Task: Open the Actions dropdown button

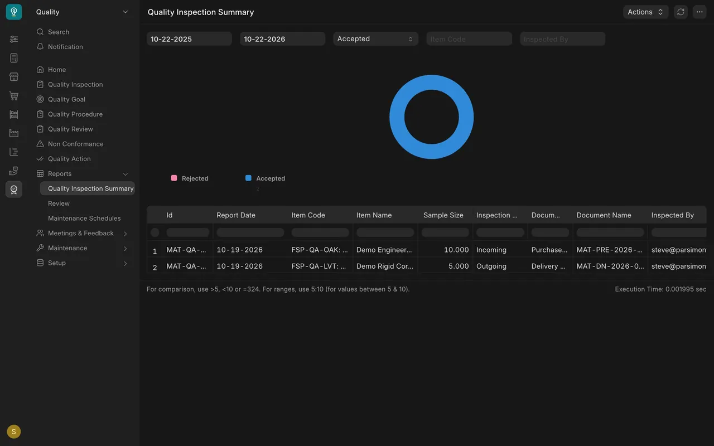Action: coord(645,12)
